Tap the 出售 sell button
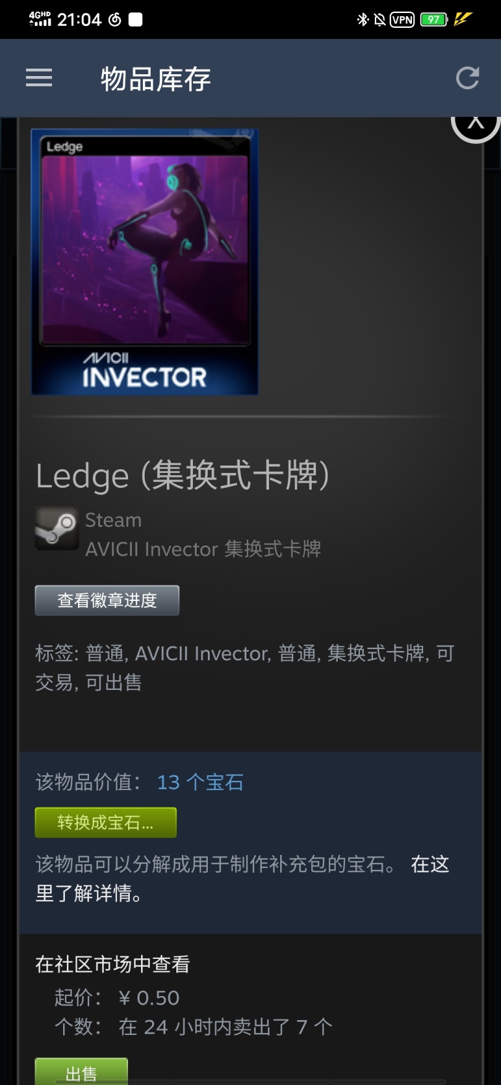Screen dimensions: 501x1085 81,1072
